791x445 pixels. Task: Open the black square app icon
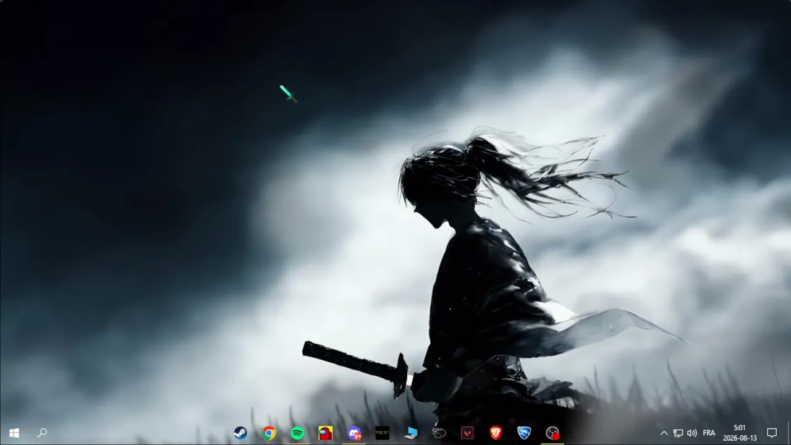coord(383,433)
